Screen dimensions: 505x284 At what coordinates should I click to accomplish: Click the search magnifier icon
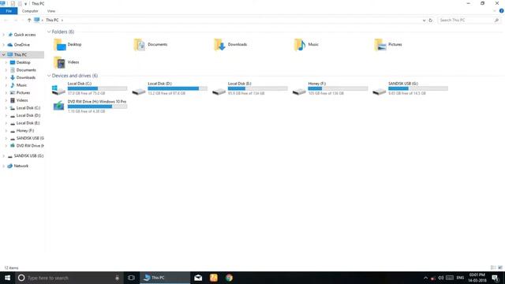point(496,20)
